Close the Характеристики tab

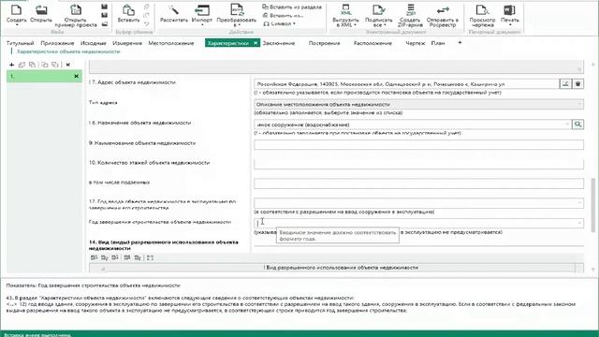256,43
